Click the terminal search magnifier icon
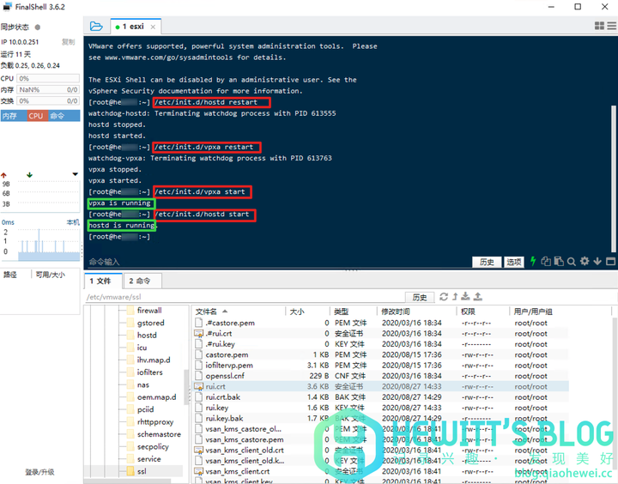Image resolution: width=618 pixels, height=484 pixels. [x=572, y=262]
